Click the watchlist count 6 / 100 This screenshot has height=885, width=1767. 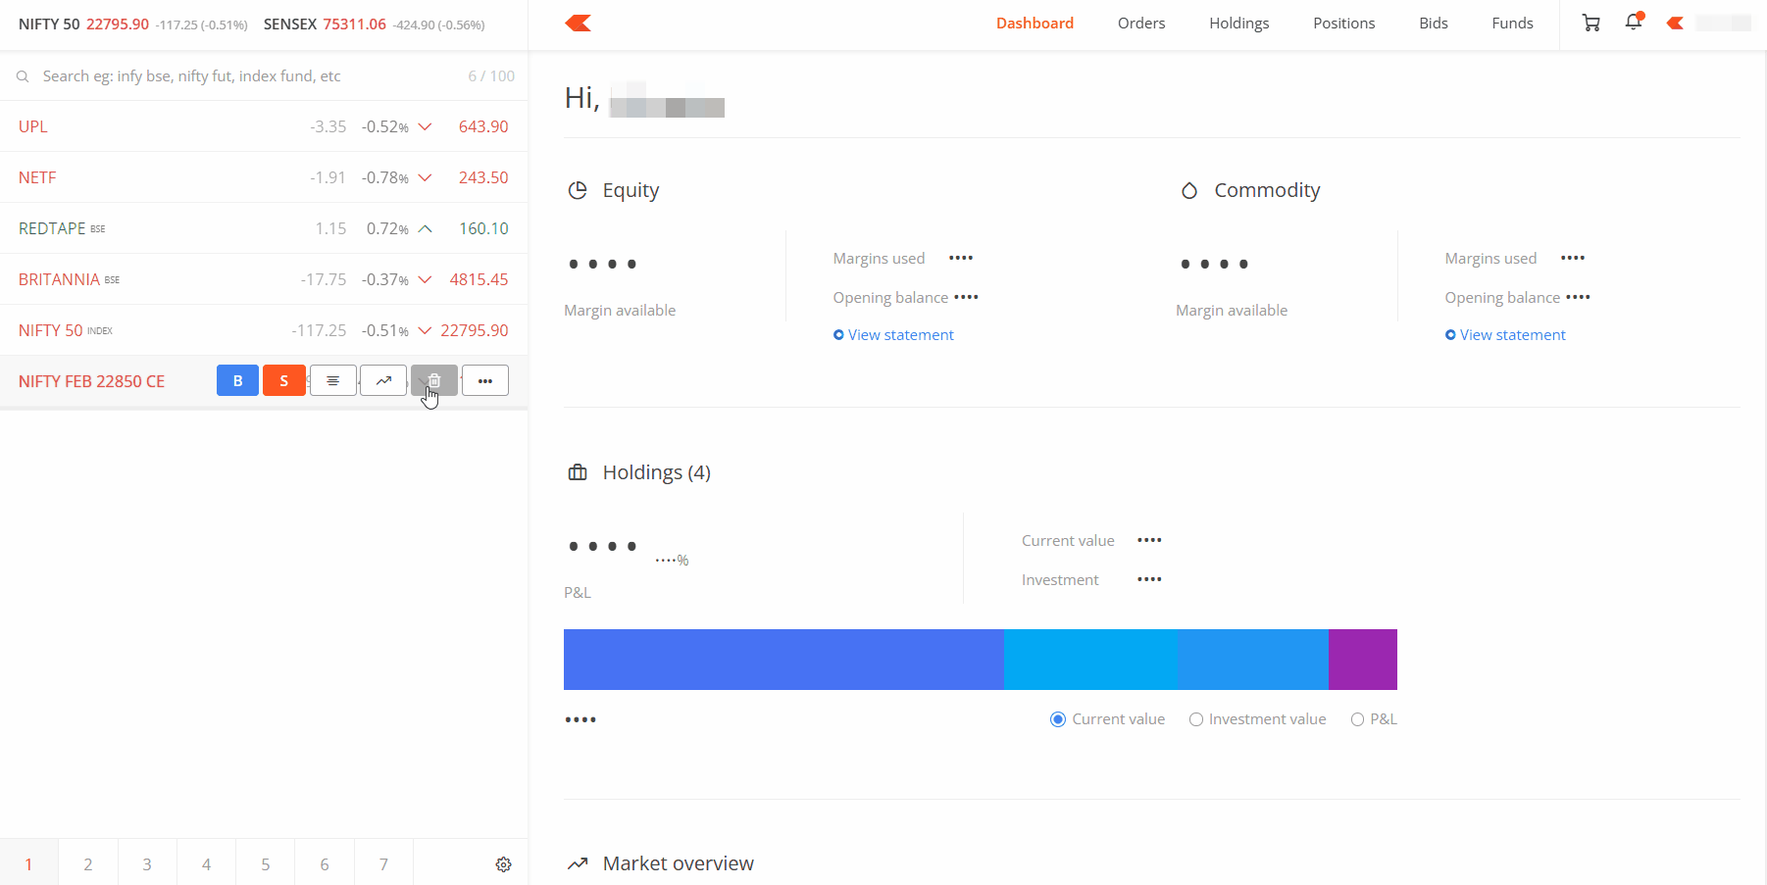[x=491, y=76]
